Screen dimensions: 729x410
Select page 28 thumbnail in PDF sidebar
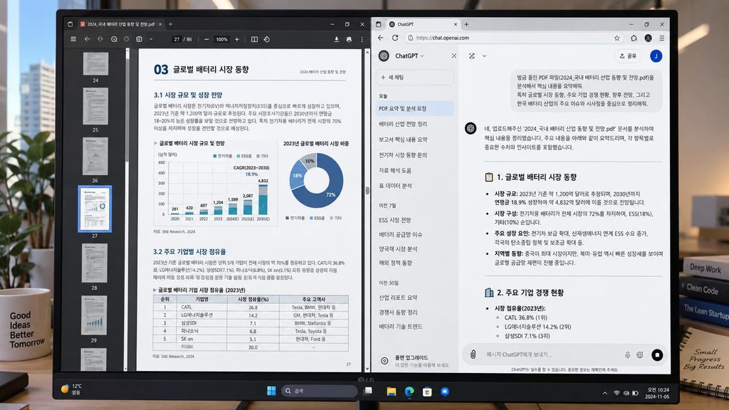(x=95, y=263)
